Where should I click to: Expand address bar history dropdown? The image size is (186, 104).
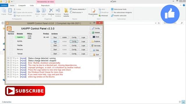(x=156, y=23)
